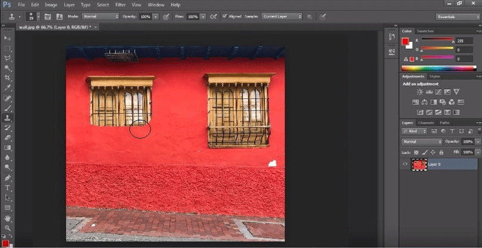Open the Image menu
The width and height of the screenshot is (482, 248).
pos(51,5)
